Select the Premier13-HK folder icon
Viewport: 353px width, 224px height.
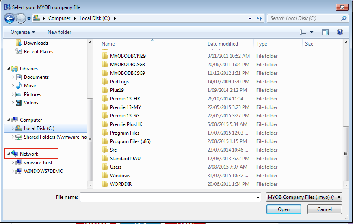tap(105, 99)
